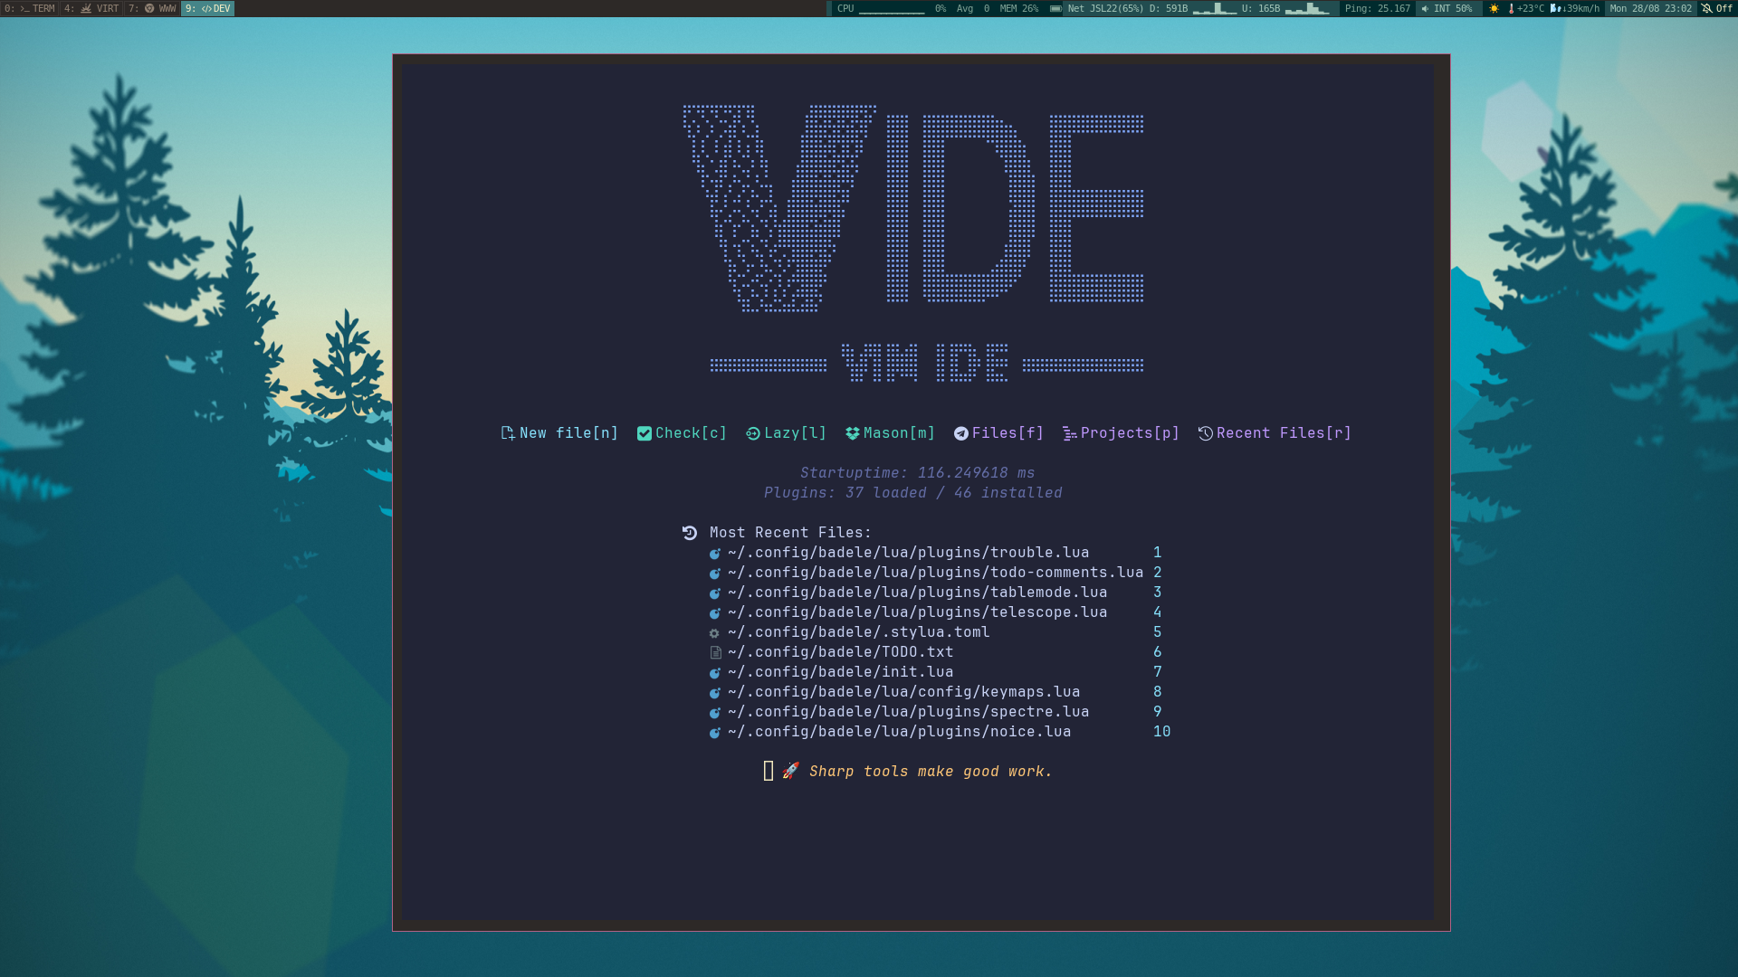The image size is (1738, 977).
Task: Open Lazy plugin manager icon
Action: (x=752, y=433)
